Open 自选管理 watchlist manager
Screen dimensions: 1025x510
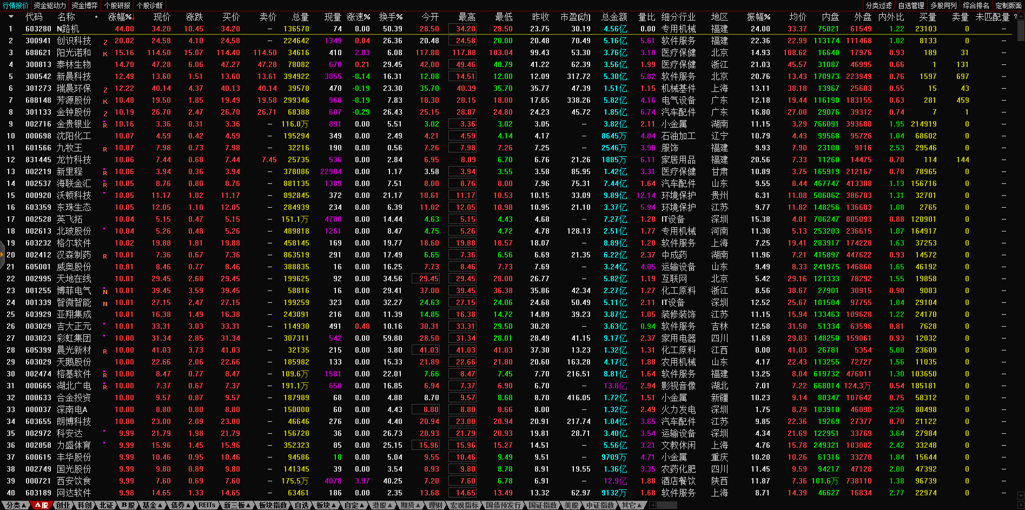911,5
